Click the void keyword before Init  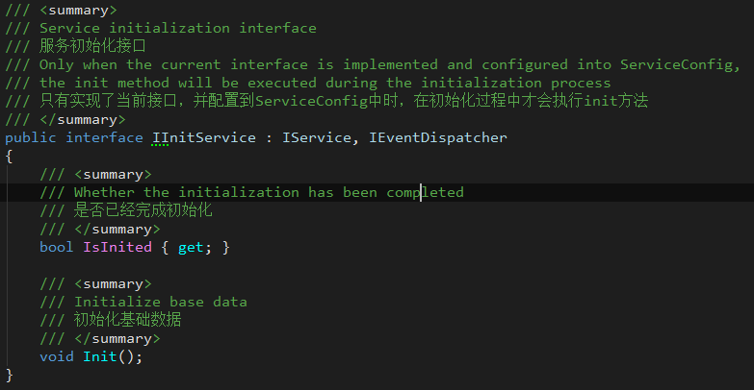(56, 356)
